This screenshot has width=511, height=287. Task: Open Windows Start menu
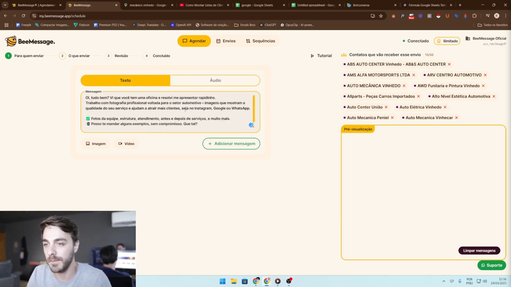click(223, 281)
